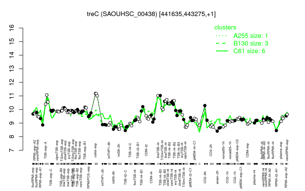Image resolution: width=305 pixels, height=191 pixels.
Task: Click the 'CDM-exp' x-axis label
Action: (x=247, y=150)
